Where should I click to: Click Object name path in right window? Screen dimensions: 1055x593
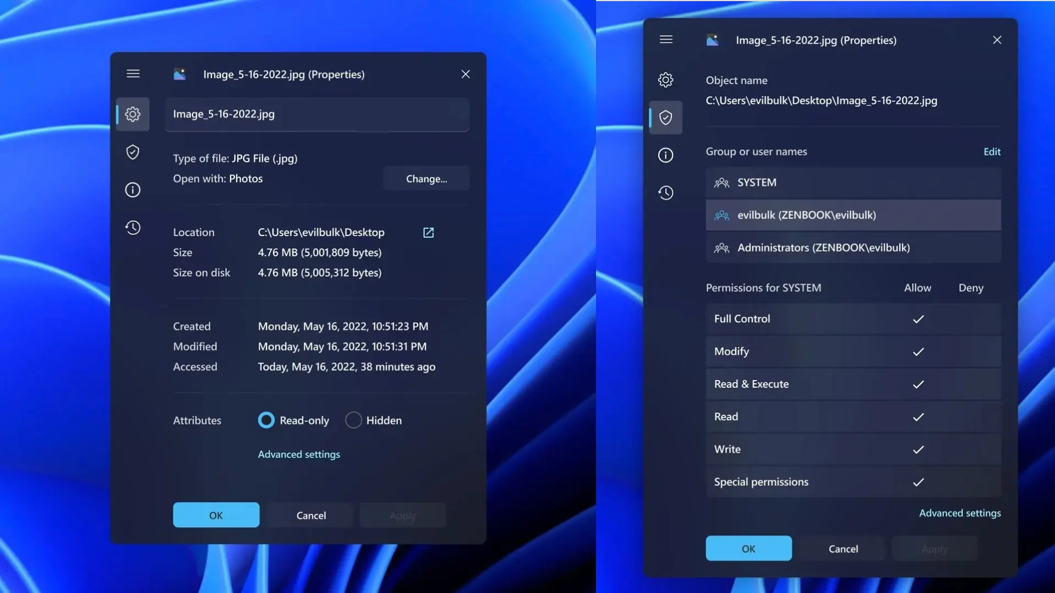(x=821, y=101)
